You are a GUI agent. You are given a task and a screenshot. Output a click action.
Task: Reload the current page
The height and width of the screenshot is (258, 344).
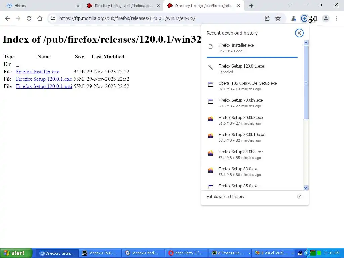(x=29, y=18)
